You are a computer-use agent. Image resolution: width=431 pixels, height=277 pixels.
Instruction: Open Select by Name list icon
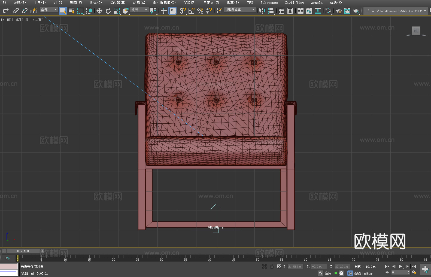click(x=72, y=11)
